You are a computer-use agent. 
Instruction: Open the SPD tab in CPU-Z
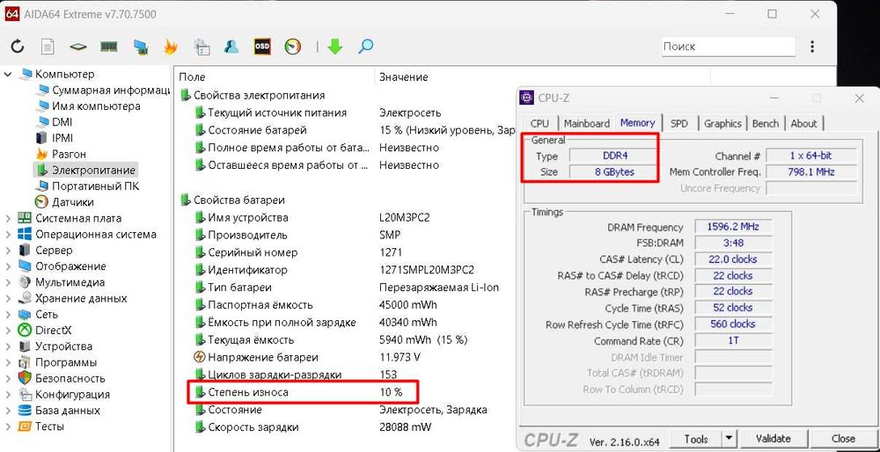point(679,123)
